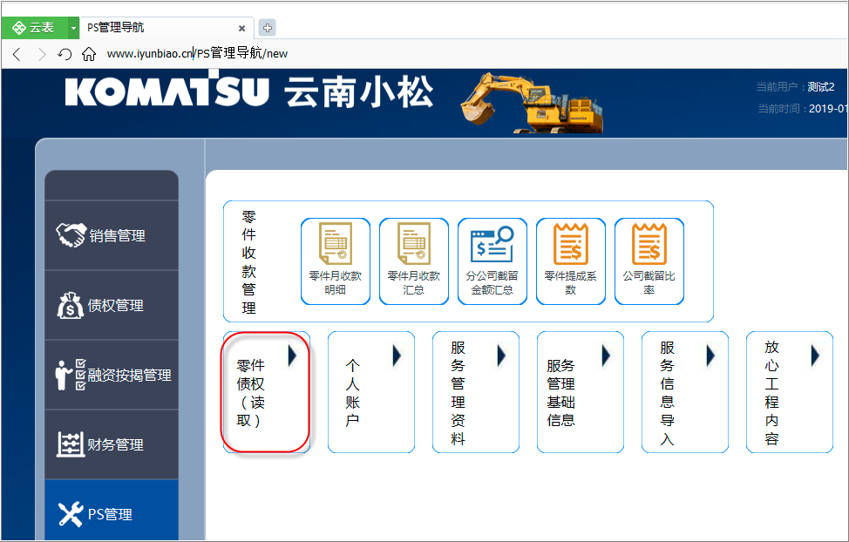Open the 服务管理基础信息 card
Image resolution: width=849 pixels, height=542 pixels.
click(580, 392)
